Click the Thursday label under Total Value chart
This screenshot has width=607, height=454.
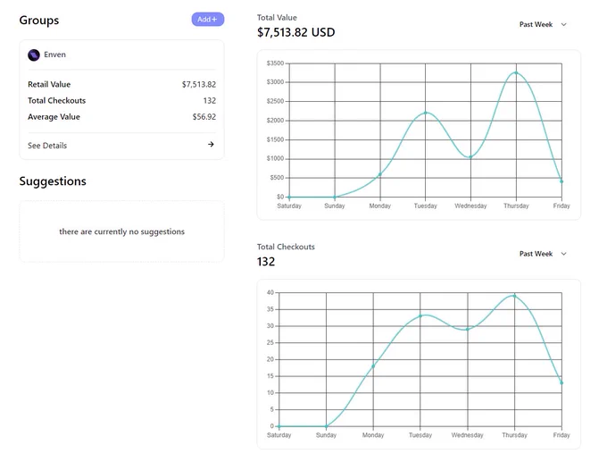coord(516,206)
